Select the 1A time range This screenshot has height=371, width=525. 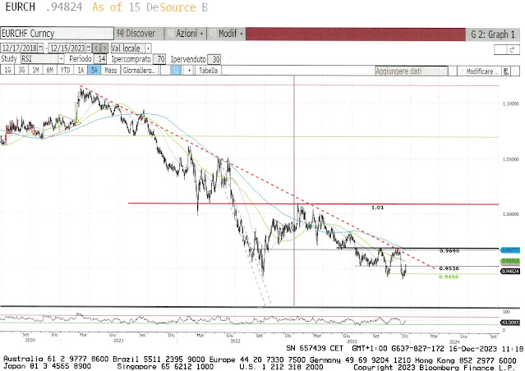pos(81,71)
